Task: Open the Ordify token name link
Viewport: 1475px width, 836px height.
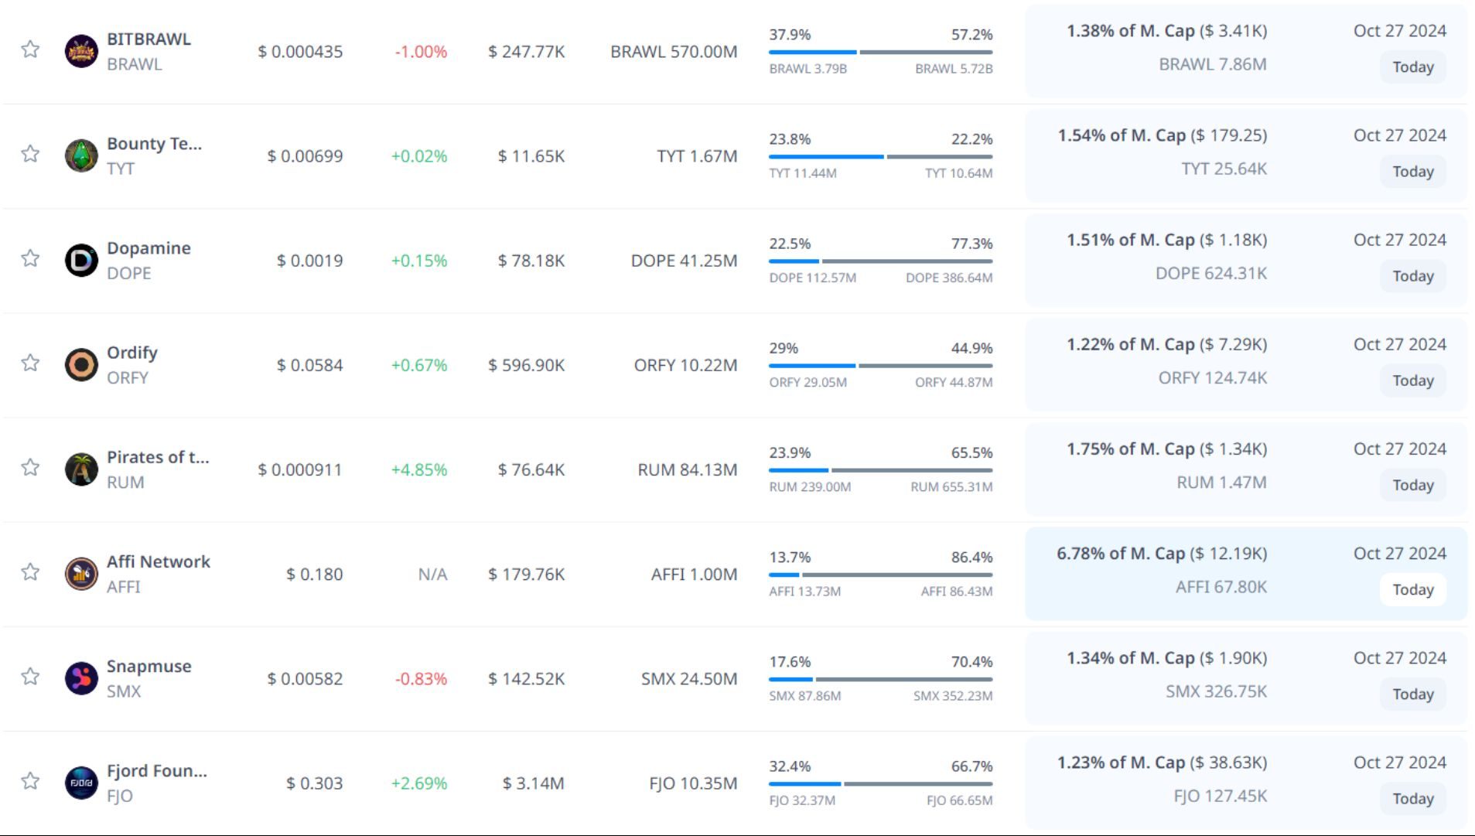Action: [132, 353]
